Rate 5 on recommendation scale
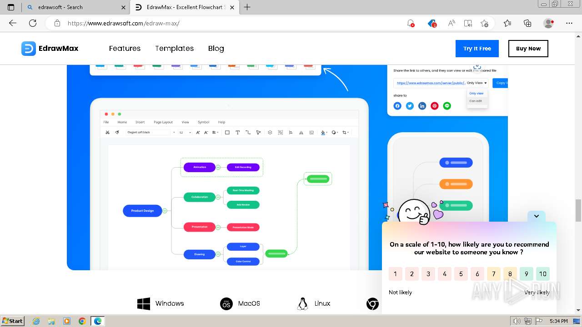 click(461, 274)
